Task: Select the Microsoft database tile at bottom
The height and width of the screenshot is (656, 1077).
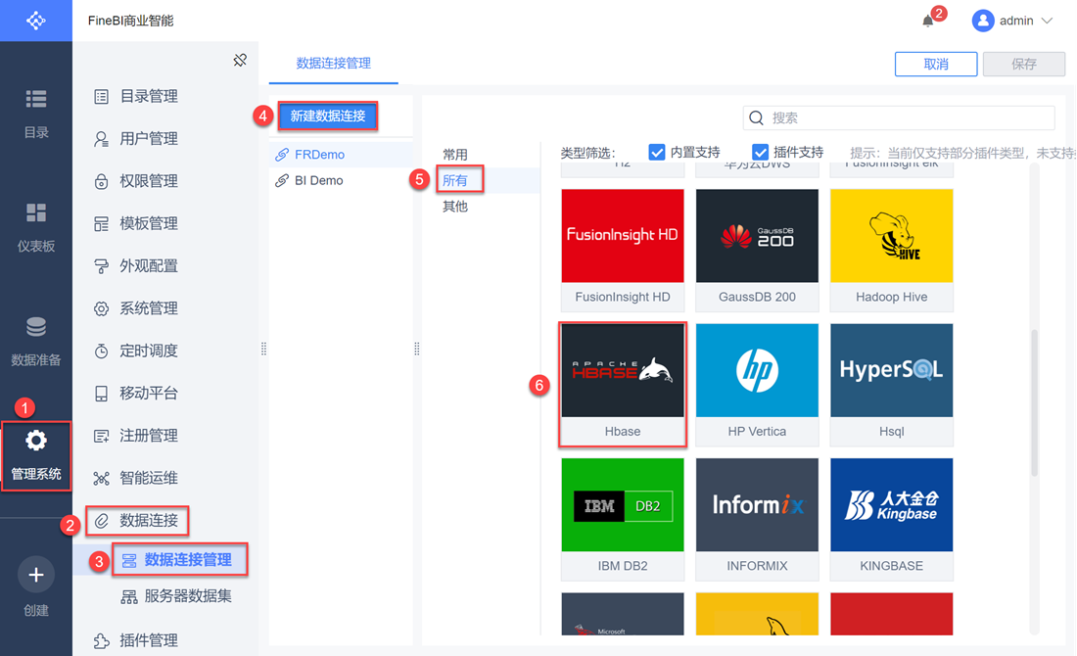Action: [623, 614]
